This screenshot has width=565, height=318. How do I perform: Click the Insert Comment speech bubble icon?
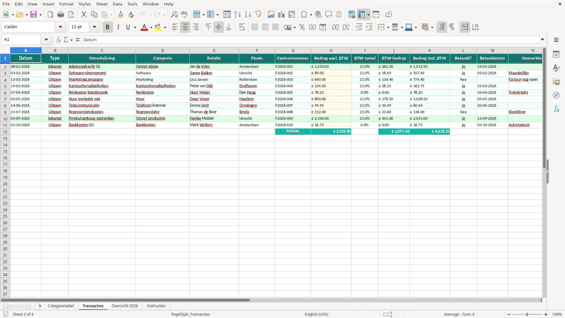coord(329,15)
